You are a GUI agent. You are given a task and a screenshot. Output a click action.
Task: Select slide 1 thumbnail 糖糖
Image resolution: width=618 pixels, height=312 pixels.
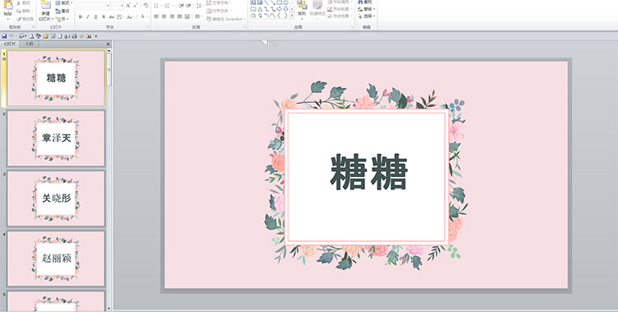point(56,78)
